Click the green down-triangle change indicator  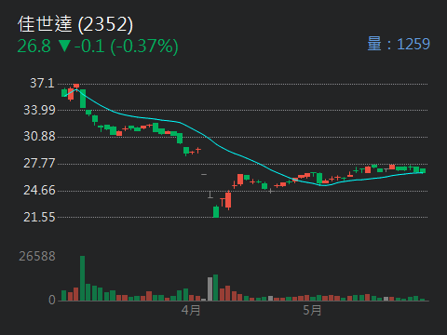pos(64,46)
